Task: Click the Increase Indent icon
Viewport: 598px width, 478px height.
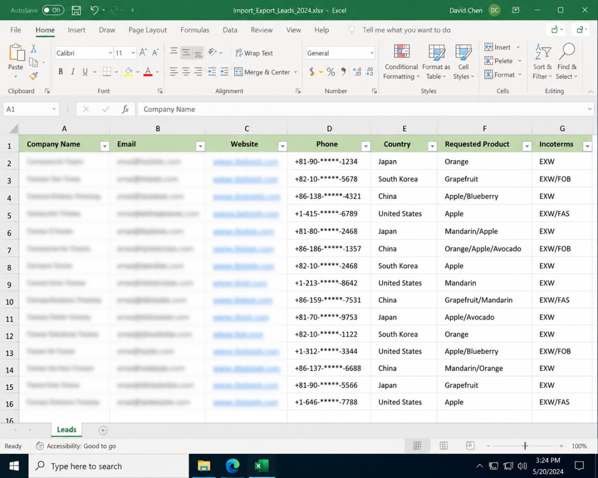Action: click(224, 71)
